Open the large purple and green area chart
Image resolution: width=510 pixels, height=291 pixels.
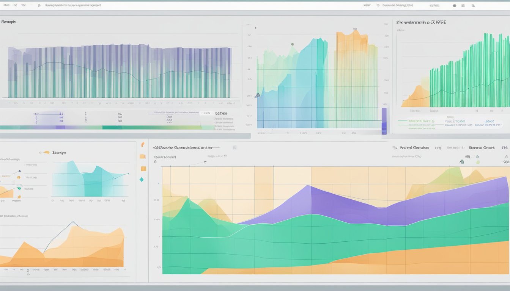point(336,220)
